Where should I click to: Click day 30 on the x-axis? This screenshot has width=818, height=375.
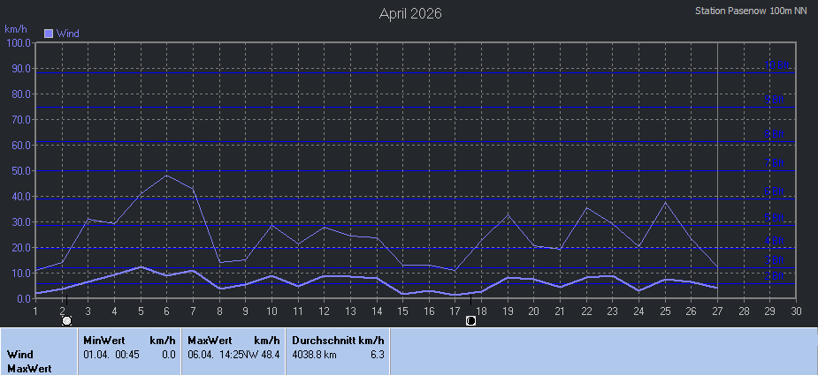(x=796, y=311)
